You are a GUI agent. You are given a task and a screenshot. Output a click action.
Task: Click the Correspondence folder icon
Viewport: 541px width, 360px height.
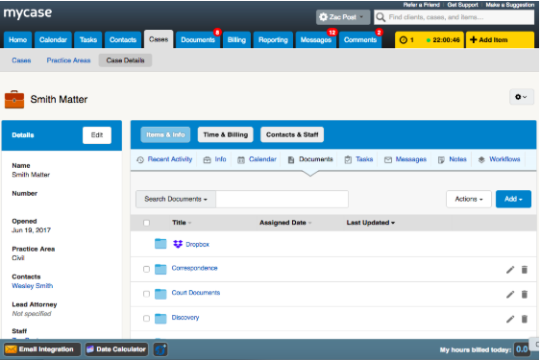(160, 269)
